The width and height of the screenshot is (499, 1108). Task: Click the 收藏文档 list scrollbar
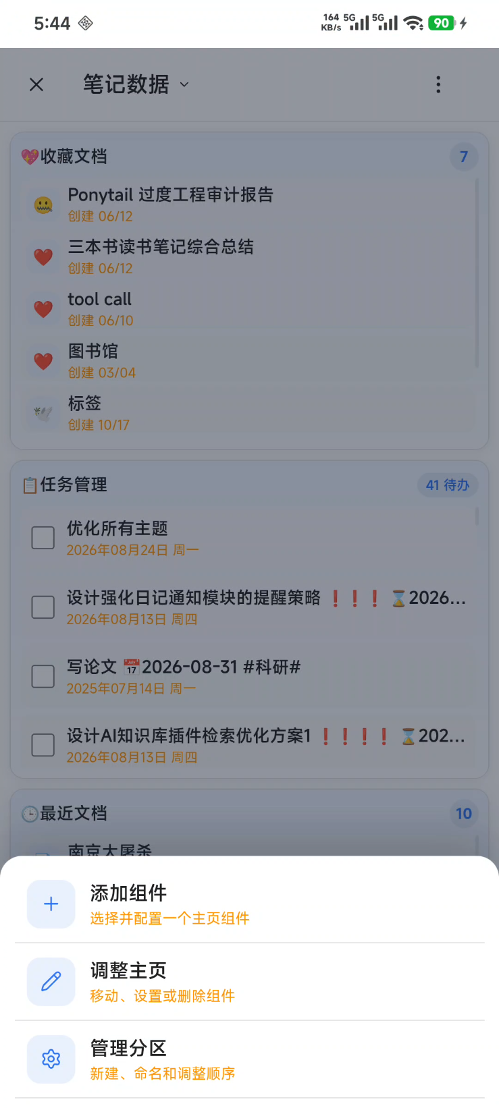[x=477, y=273]
